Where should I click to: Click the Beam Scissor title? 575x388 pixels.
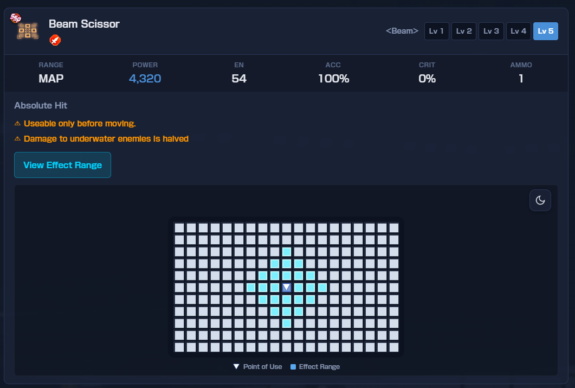pos(84,24)
